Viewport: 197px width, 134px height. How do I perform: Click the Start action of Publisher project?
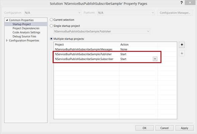pos(123,54)
